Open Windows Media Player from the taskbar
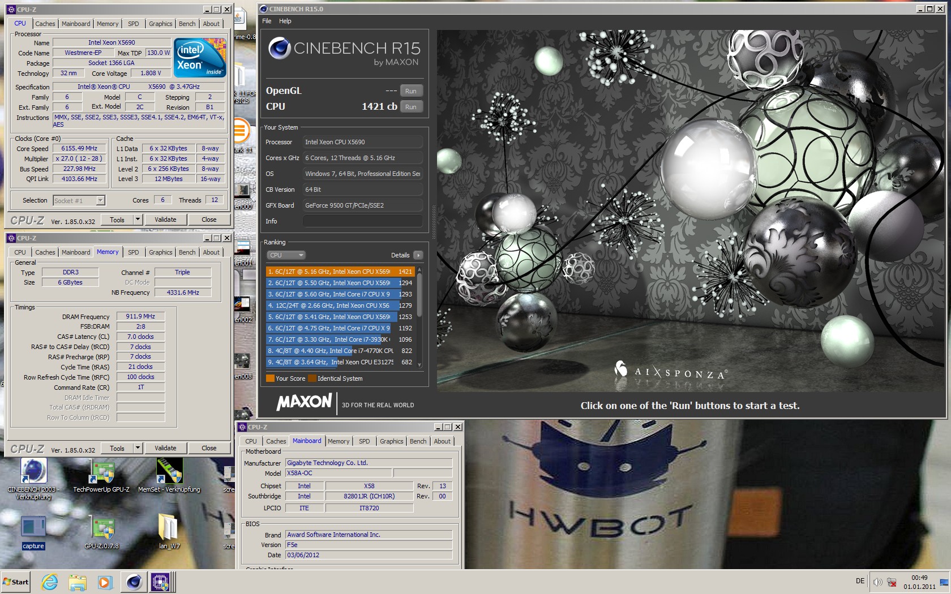Screen dimensions: 951x594 105,582
